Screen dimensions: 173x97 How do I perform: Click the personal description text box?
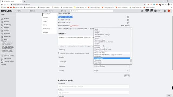[x=76, y=40]
